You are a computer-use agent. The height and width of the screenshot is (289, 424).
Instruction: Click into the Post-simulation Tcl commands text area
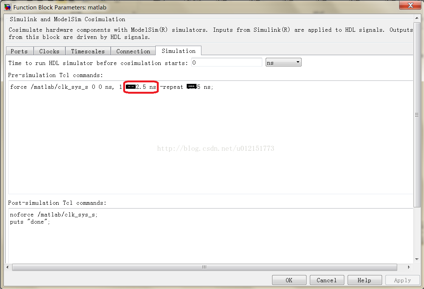point(210,235)
